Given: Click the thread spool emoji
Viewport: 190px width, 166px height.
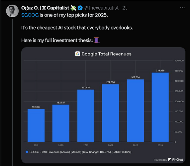Looking at the screenshot, I should pos(97,40).
